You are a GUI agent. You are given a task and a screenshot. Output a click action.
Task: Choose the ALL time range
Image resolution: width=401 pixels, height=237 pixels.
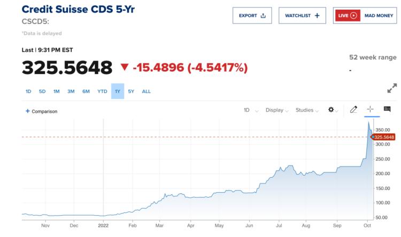pyautogui.click(x=146, y=91)
